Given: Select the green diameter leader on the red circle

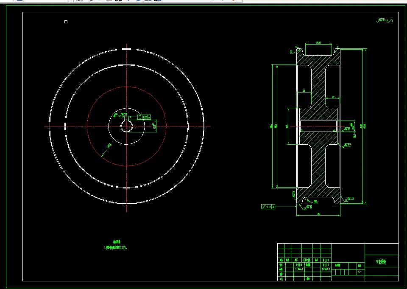Looking at the screenshot, I should point(106,151).
